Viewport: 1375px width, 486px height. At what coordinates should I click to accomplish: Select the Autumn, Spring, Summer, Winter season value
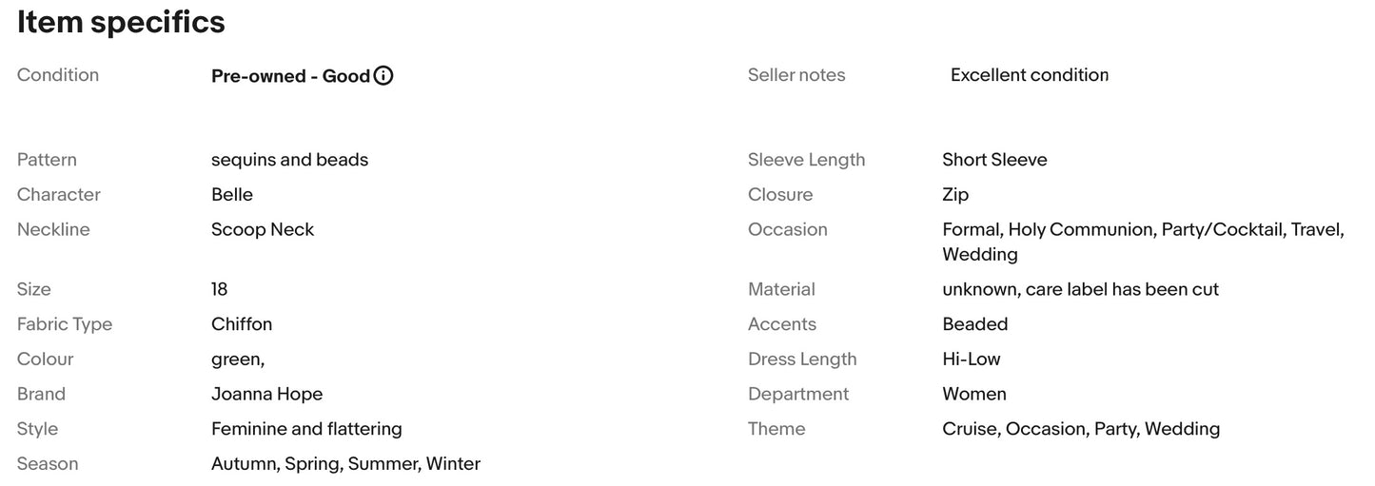click(345, 464)
